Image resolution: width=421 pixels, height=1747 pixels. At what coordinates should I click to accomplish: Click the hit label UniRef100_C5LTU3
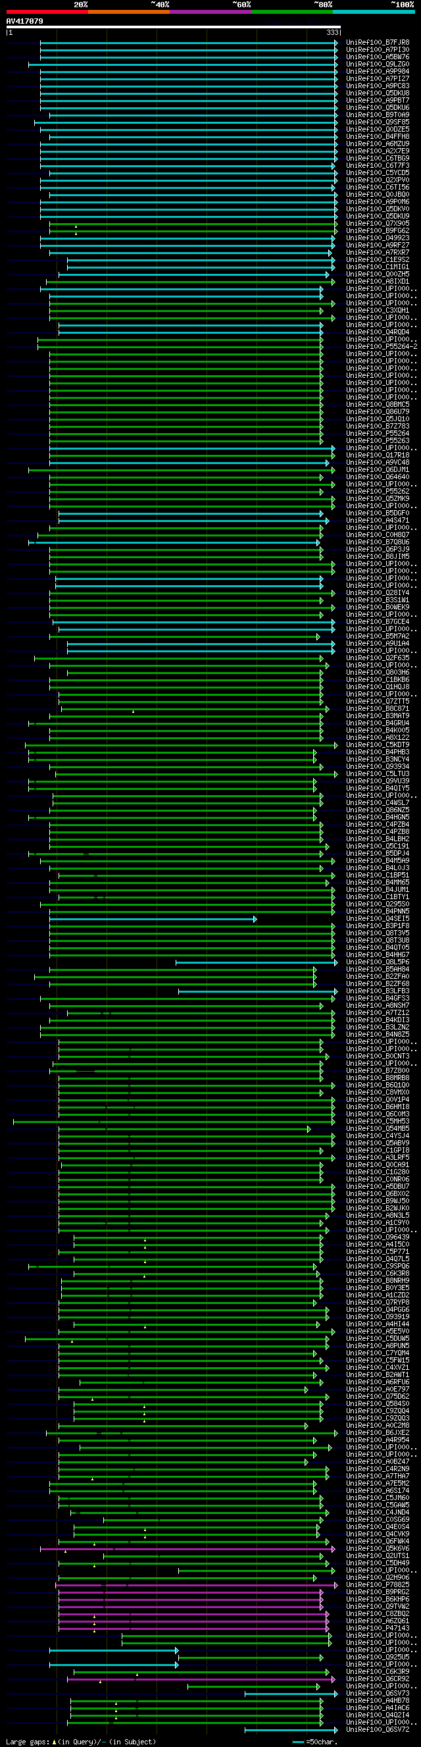click(378, 774)
